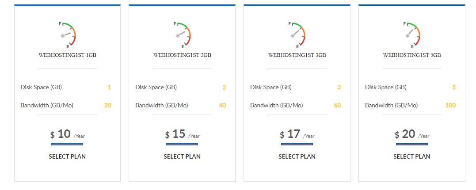The height and width of the screenshot is (190, 476).
Task: Click the $ 17 /Year price
Action: [297, 134]
